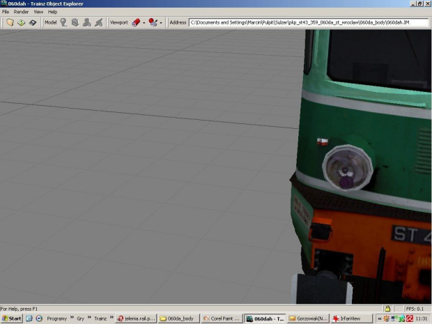The height and width of the screenshot is (324, 432).
Task: Open the View menu
Action: tap(38, 12)
